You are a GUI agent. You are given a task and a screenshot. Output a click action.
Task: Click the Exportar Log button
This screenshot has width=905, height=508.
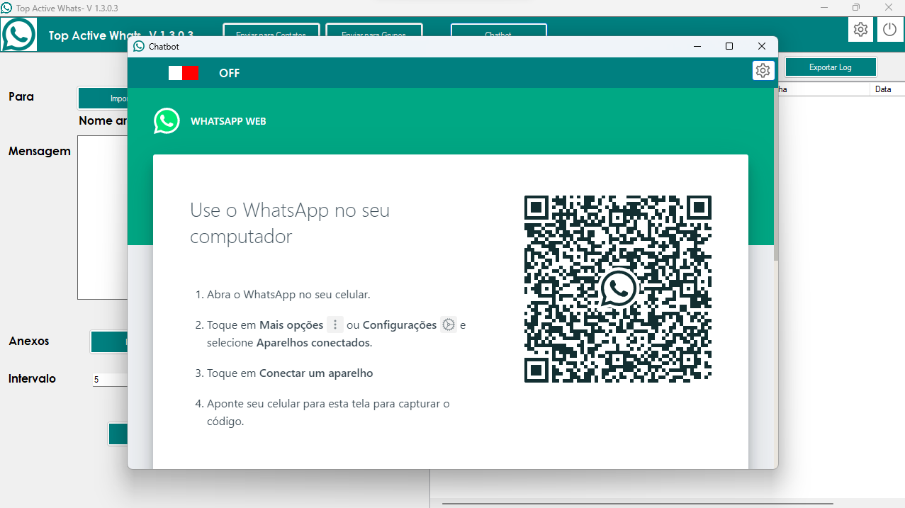click(x=831, y=67)
